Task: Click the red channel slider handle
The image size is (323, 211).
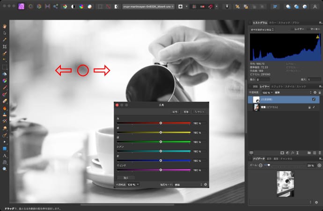Action: point(161,123)
